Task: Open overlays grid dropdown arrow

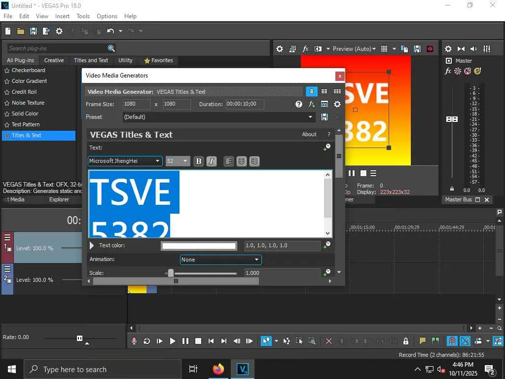Action: (x=394, y=49)
